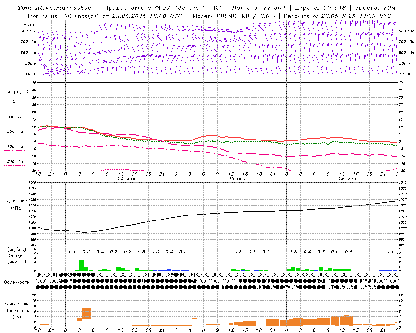Click the tallest green hourly precipitation bar
The width and height of the screenshot is (416, 333).
[x=82, y=265]
